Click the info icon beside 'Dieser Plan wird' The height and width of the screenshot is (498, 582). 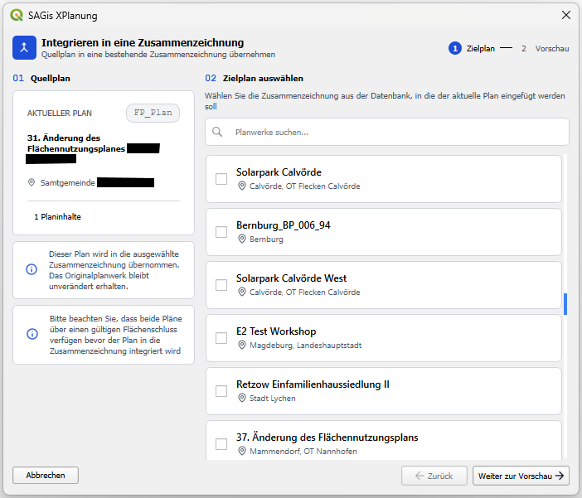(32, 269)
